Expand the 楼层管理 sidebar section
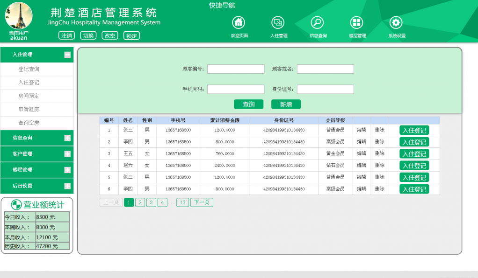Screen dimensions: 478x278 coord(67,170)
